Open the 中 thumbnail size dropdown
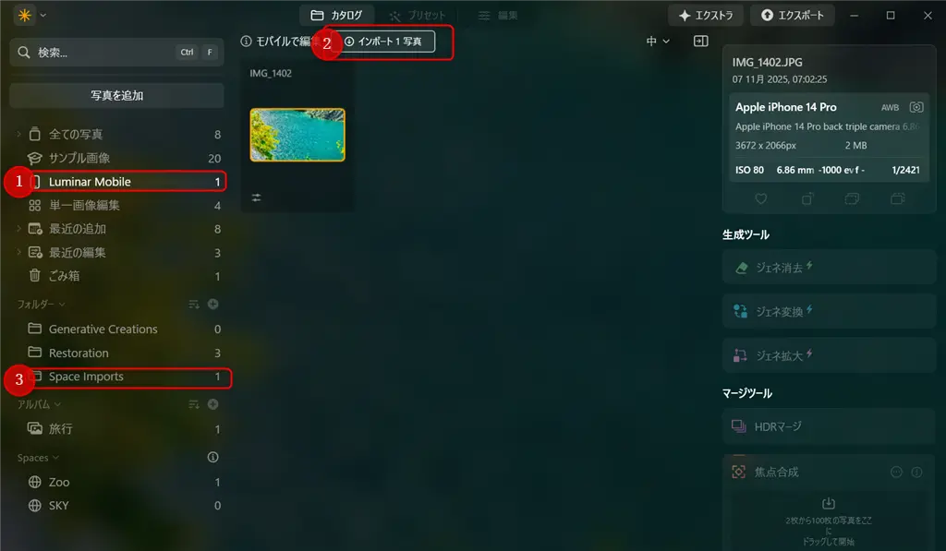The width and height of the screenshot is (946, 551). click(x=658, y=41)
